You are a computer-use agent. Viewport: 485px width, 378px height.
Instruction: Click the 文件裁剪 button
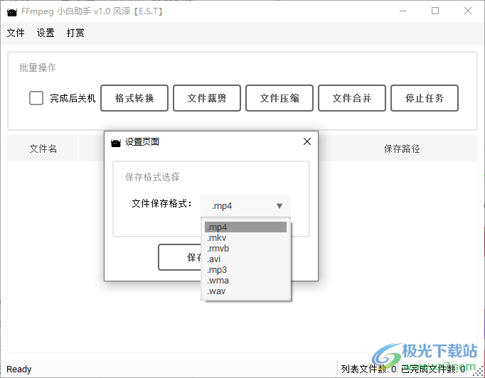(207, 98)
